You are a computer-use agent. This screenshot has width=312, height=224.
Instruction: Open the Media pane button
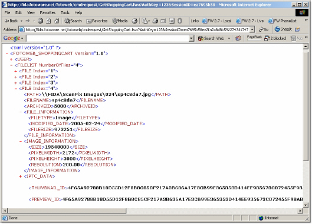pyautogui.click(x=120, y=21)
